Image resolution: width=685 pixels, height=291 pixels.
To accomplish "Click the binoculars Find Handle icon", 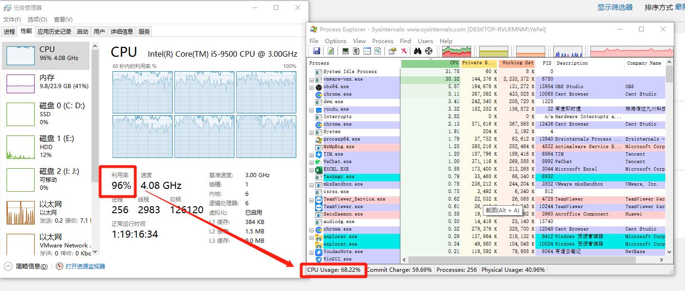I will (417, 51).
